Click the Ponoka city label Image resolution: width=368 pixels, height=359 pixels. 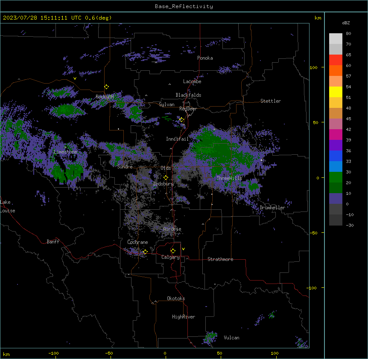205,58
